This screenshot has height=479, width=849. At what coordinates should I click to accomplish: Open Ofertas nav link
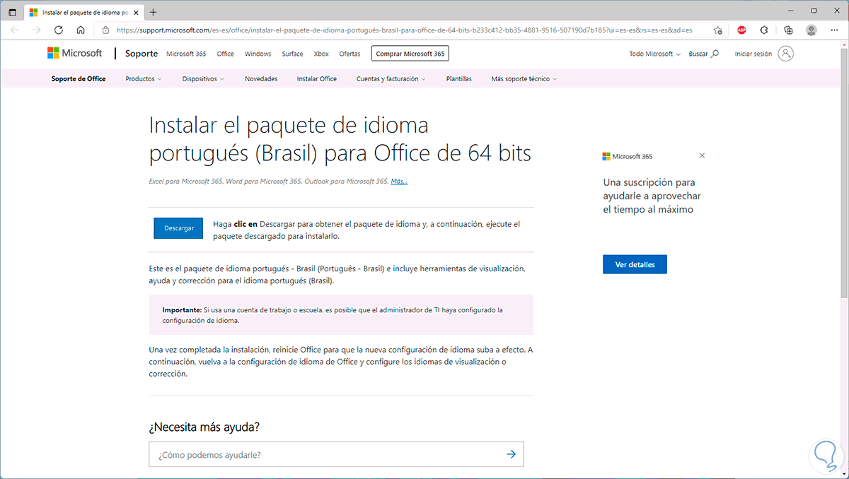(350, 54)
